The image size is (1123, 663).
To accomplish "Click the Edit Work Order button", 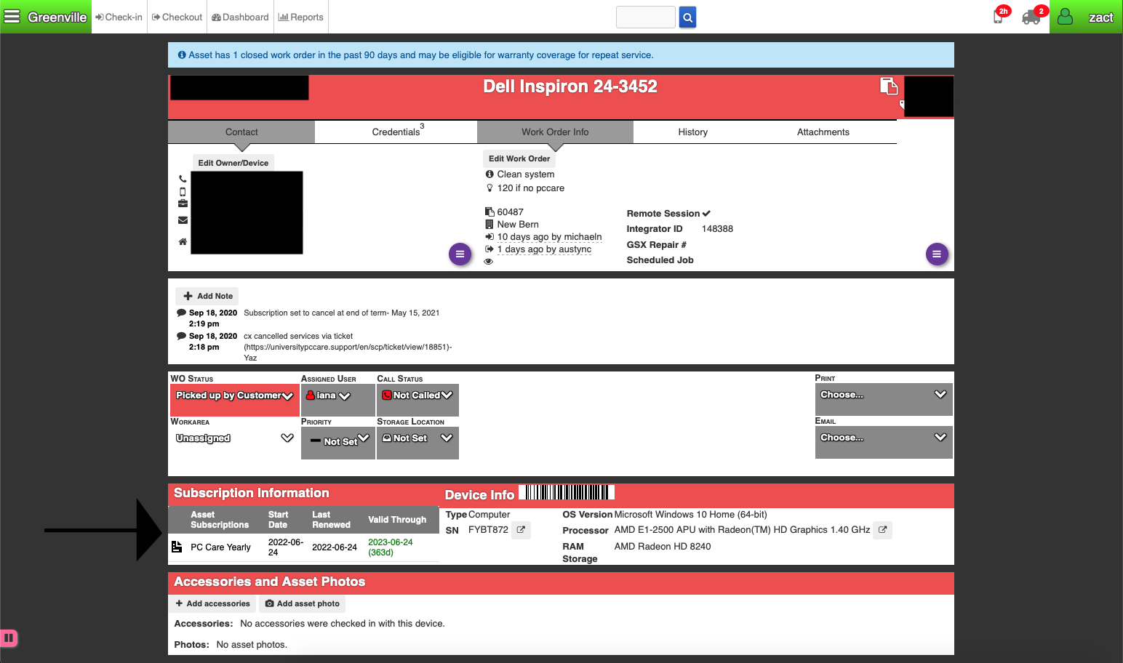I will [519, 158].
